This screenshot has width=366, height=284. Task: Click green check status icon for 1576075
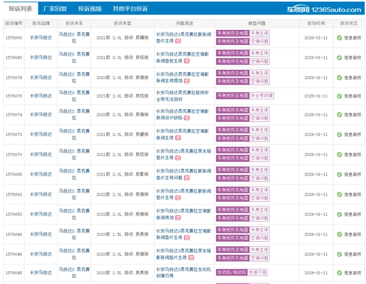(x=339, y=96)
